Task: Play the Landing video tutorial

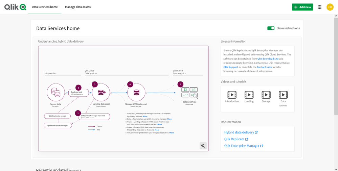Action: [x=249, y=95]
